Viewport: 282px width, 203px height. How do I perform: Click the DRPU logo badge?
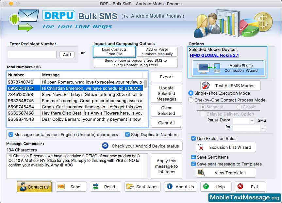59,15
